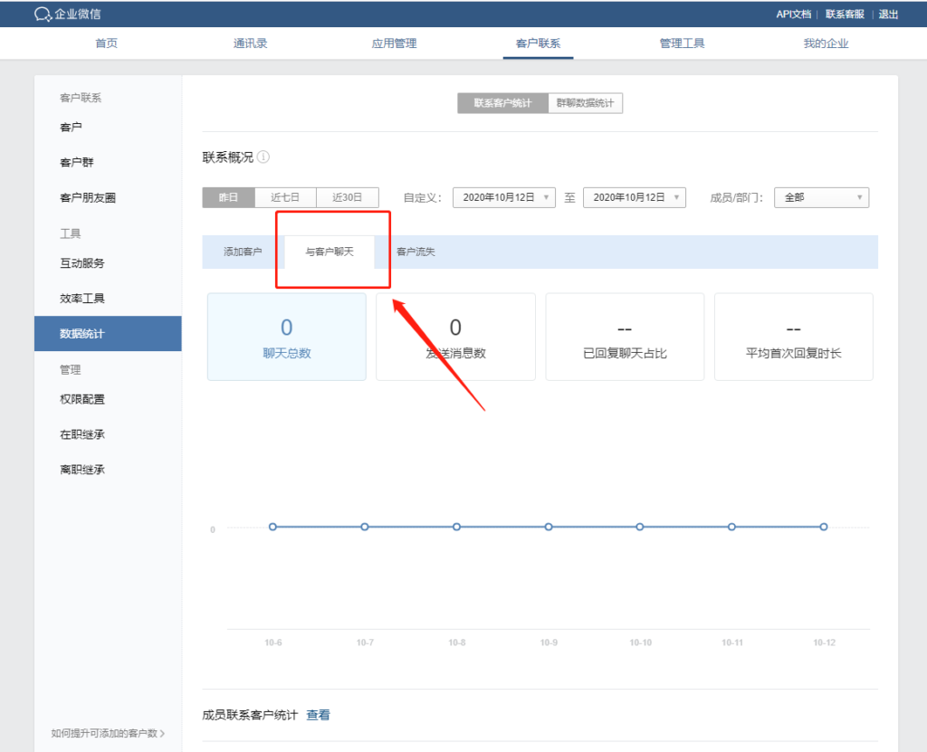Open the API文档 link
The height and width of the screenshot is (752, 927).
click(793, 14)
